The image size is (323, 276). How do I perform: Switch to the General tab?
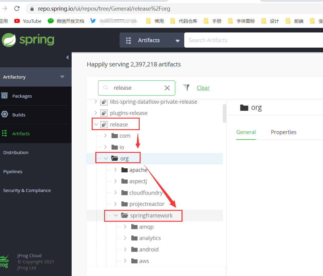pos(246,132)
